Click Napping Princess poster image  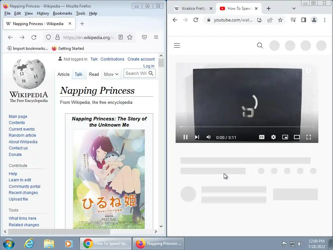(x=109, y=179)
